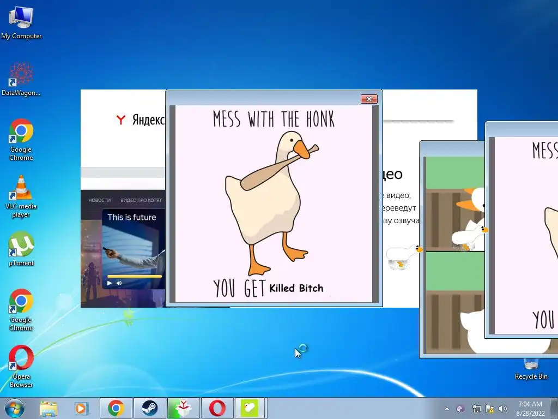Select the НОВОСТИ tab in Yandex window
This screenshot has height=419, width=558.
pos(99,200)
